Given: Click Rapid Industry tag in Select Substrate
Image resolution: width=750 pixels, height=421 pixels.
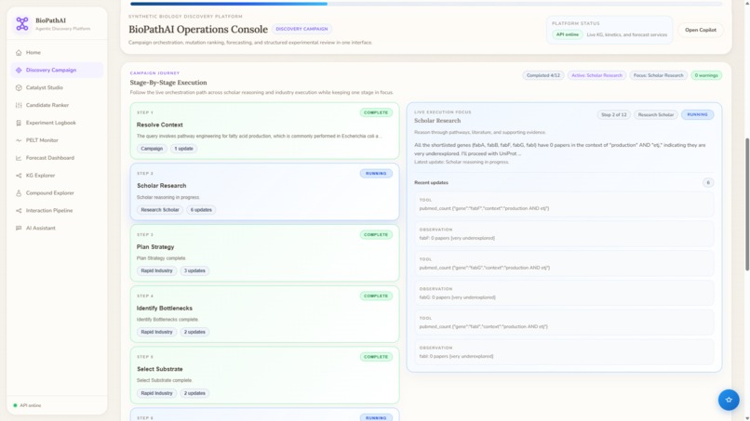Looking at the screenshot, I should 156,393.
